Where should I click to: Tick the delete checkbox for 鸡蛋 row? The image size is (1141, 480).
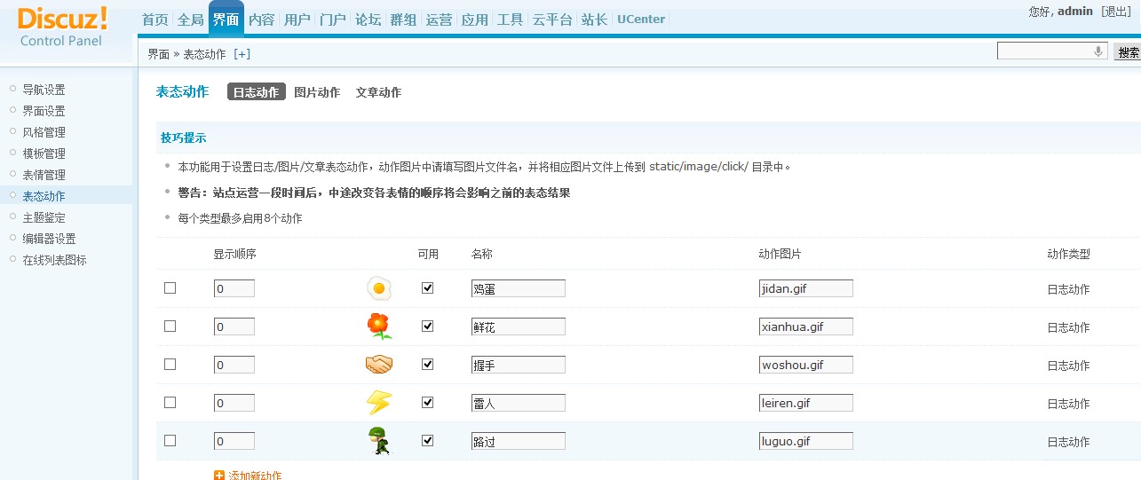click(170, 288)
